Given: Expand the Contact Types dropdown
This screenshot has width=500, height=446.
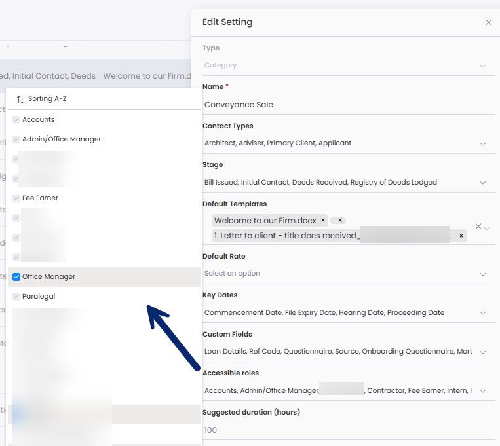Looking at the screenshot, I should 483,143.
